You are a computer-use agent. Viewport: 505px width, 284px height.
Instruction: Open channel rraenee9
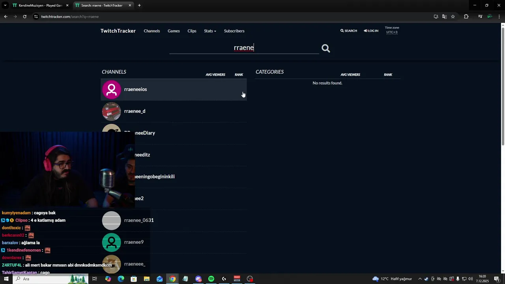click(134, 242)
